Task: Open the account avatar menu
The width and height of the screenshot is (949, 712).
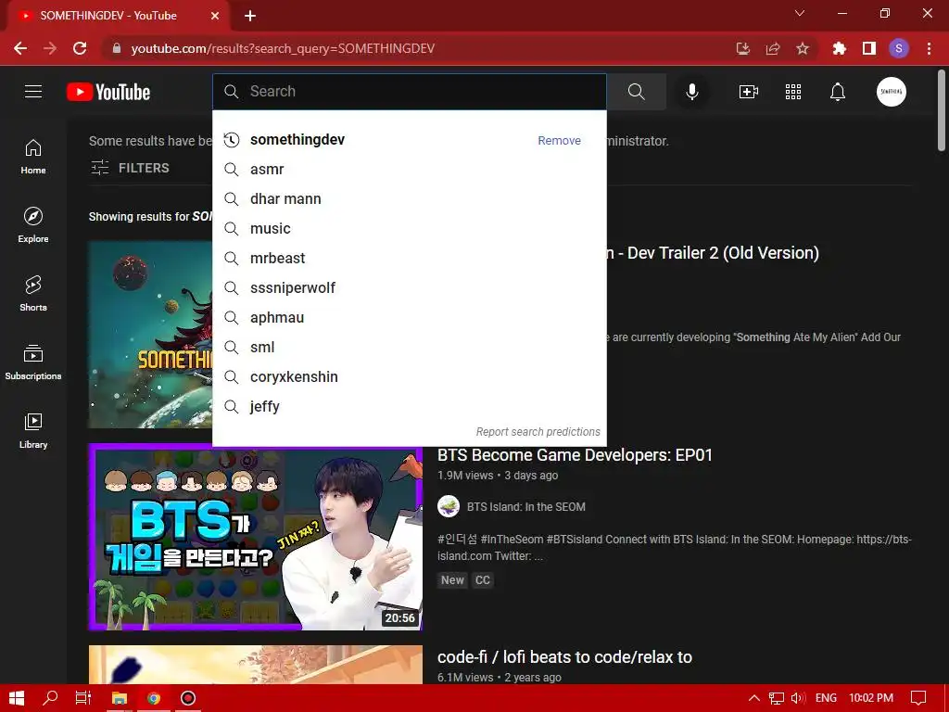Action: tap(891, 92)
